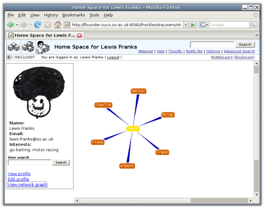Image resolution: width=264 pixels, height=207 pixels.
Task: Select the Home Space for Lewis F... tab
Action: (x=45, y=35)
